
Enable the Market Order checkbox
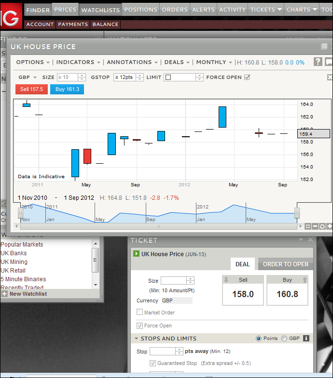139,313
